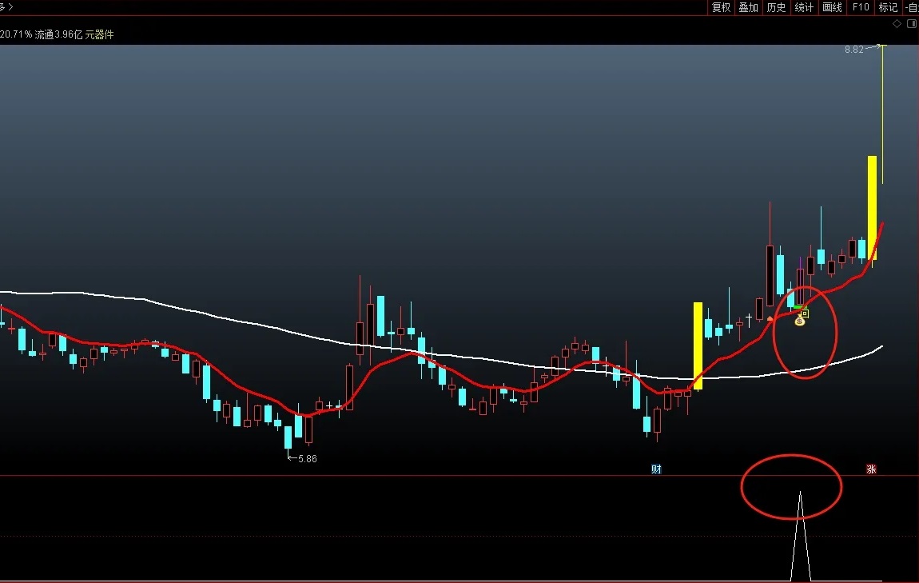919x583 pixels.
Task: Click the 流通3.96亿 float value text
Action: point(58,34)
